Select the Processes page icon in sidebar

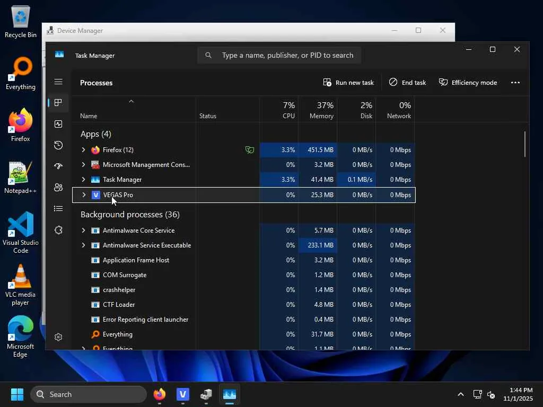(58, 102)
